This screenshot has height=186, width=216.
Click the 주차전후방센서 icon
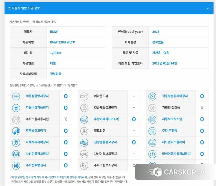coord(16,165)
